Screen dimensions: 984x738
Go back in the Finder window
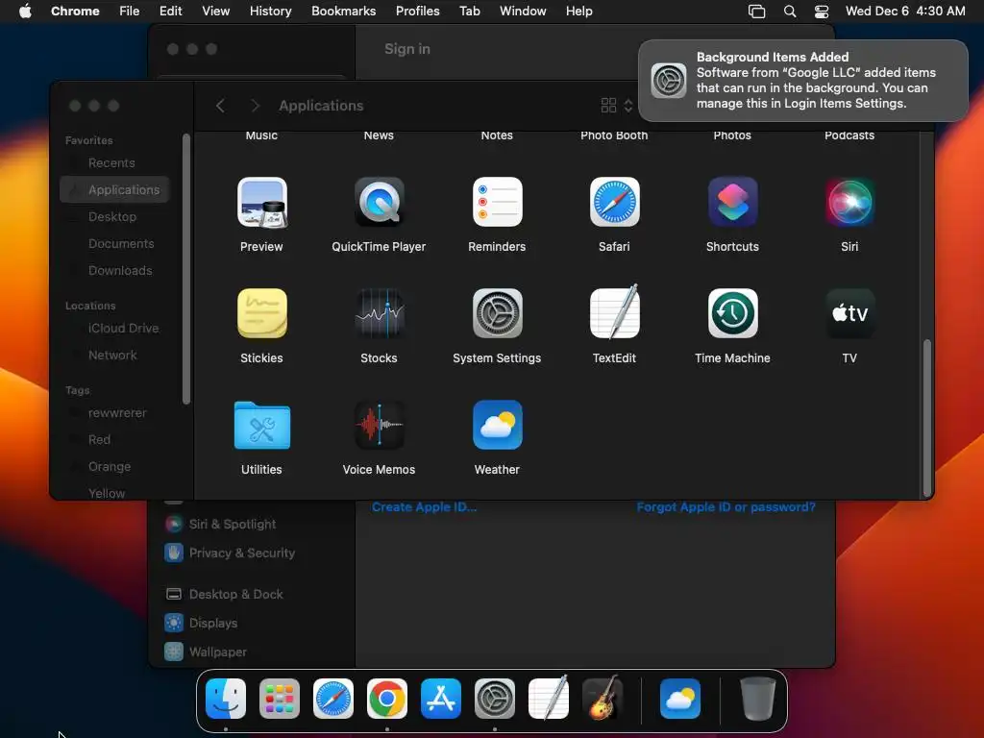click(220, 106)
